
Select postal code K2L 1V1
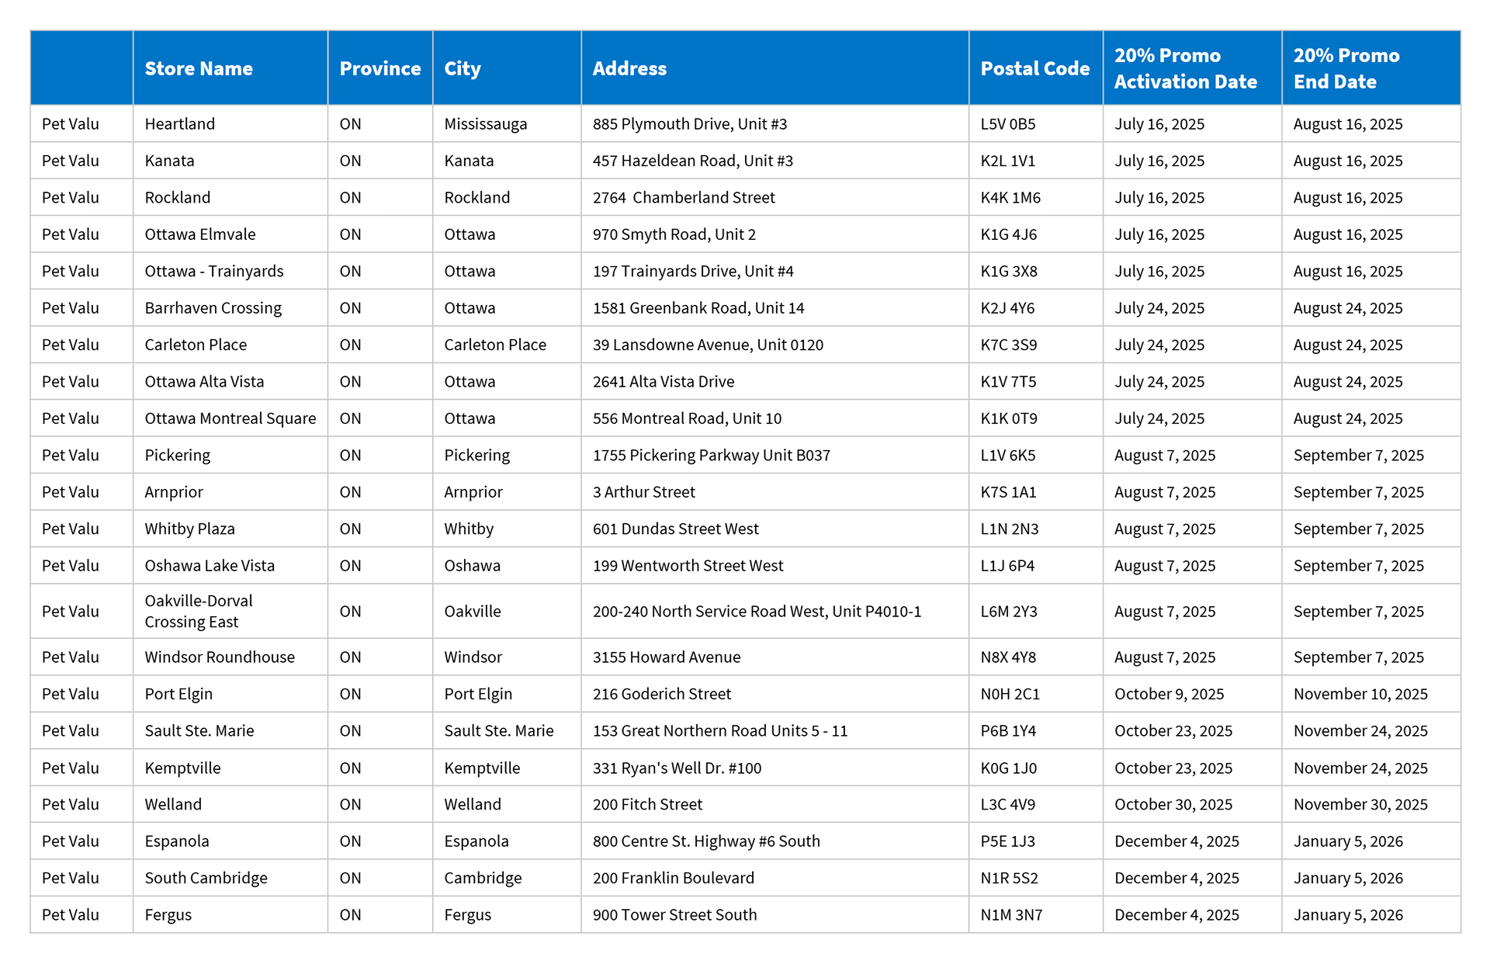click(1007, 161)
